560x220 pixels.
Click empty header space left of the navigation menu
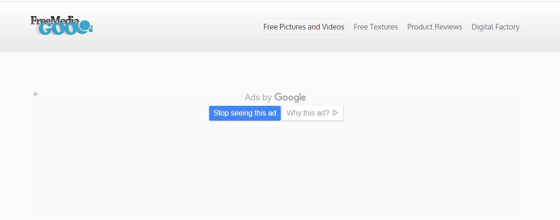point(175,27)
